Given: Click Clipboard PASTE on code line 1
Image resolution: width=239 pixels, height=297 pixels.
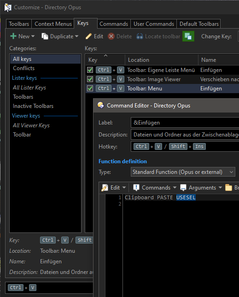Looking at the screenshot, I should point(149,197).
